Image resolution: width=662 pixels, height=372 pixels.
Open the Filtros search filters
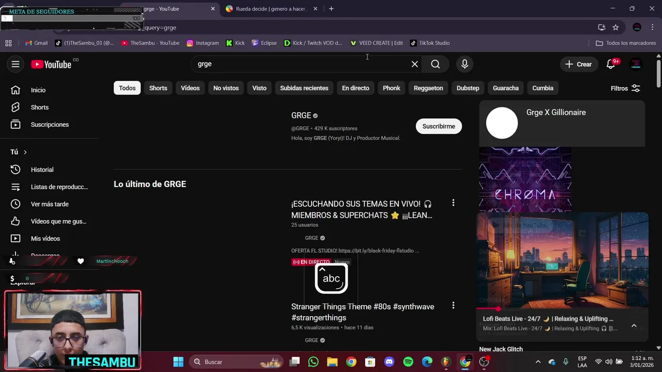(626, 88)
